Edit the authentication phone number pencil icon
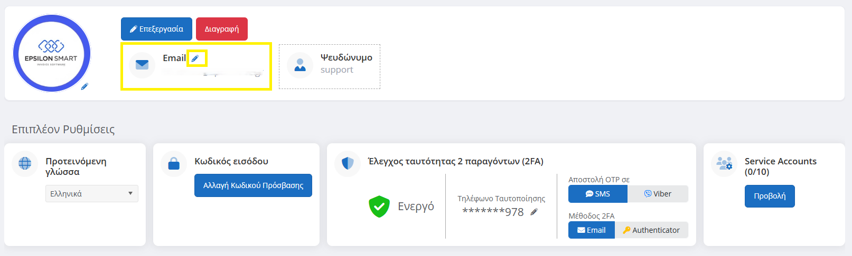Image resolution: width=852 pixels, height=256 pixels. tap(534, 212)
